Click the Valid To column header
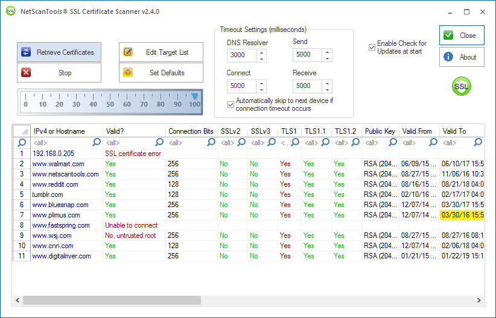496x318 pixels. (462, 131)
